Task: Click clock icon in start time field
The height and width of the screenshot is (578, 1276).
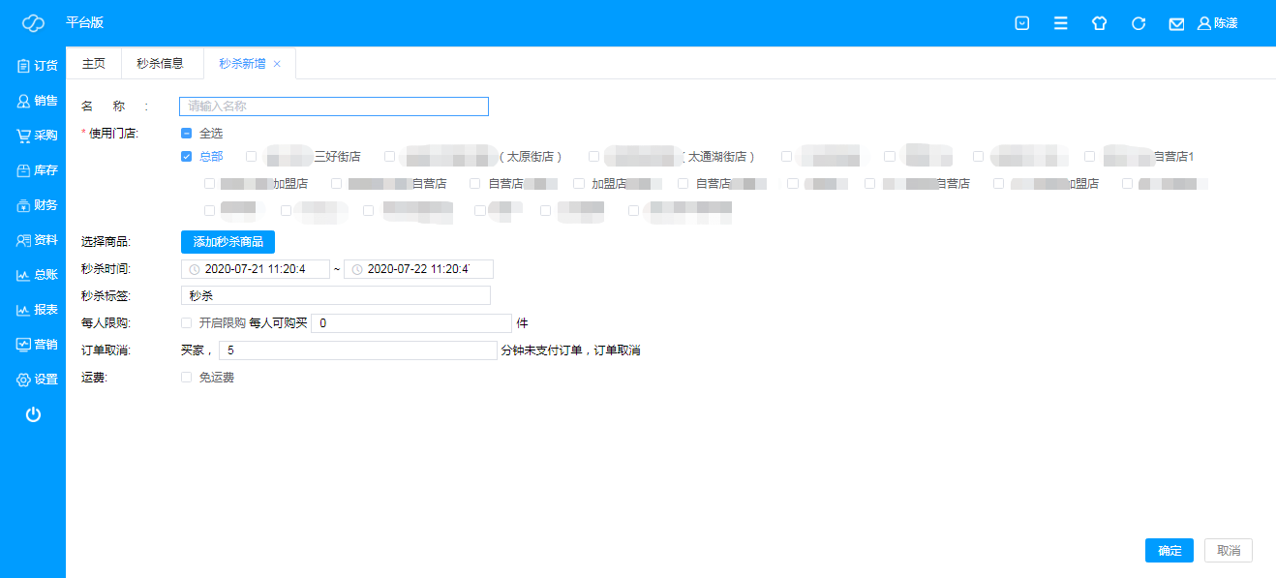Action: click(195, 269)
